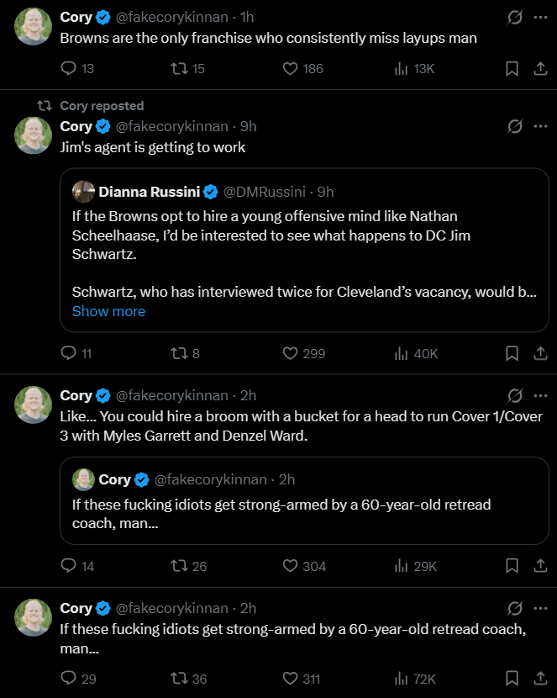Share the top tweet via upload icon
This screenshot has width=557, height=698.
click(540, 69)
